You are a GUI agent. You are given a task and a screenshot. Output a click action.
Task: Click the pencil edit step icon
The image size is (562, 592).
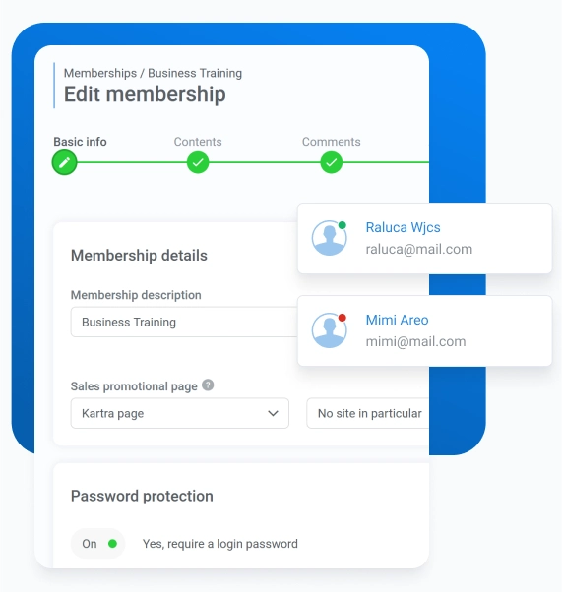[64, 162]
